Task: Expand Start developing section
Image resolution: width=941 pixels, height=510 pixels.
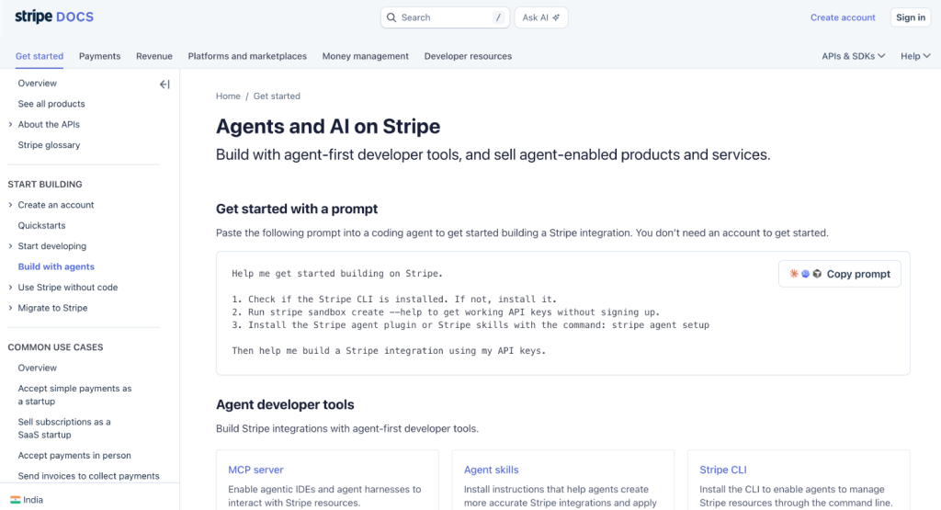Action: 10,246
